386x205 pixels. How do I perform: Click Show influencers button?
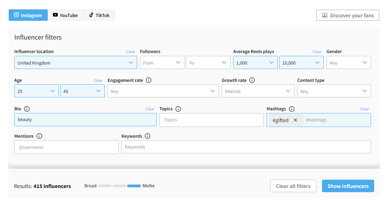click(348, 186)
